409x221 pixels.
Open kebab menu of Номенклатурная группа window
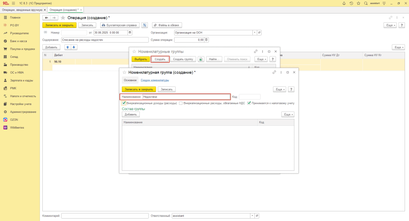click(x=281, y=72)
